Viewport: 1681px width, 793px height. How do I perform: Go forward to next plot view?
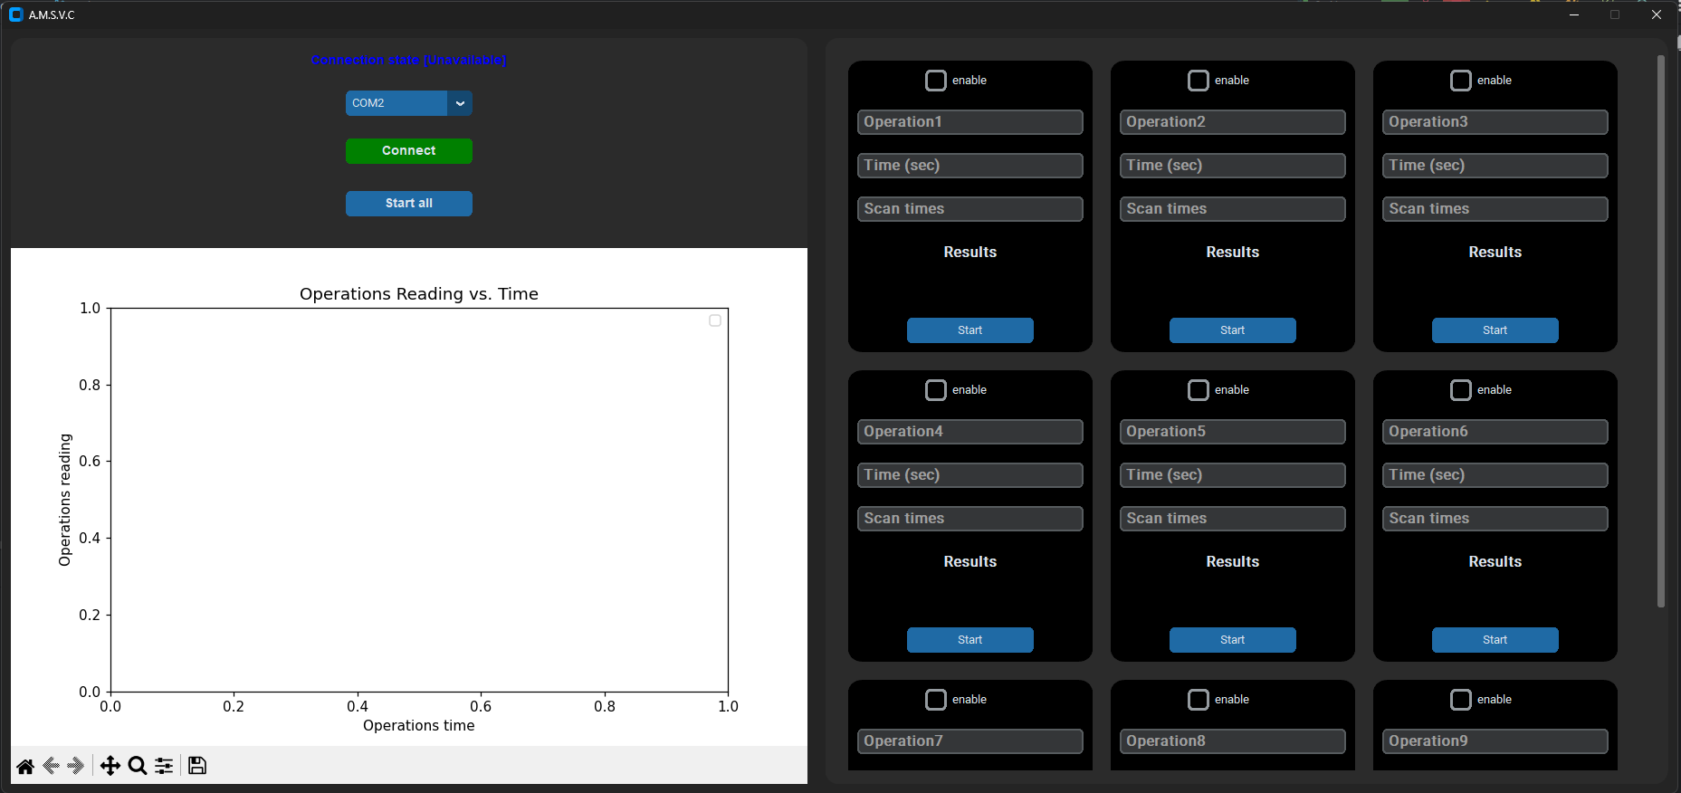click(x=76, y=766)
